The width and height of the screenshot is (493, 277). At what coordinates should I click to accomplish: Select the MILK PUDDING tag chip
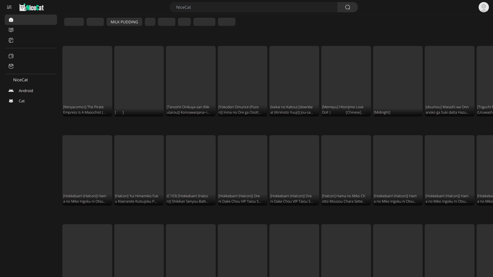coord(124,22)
